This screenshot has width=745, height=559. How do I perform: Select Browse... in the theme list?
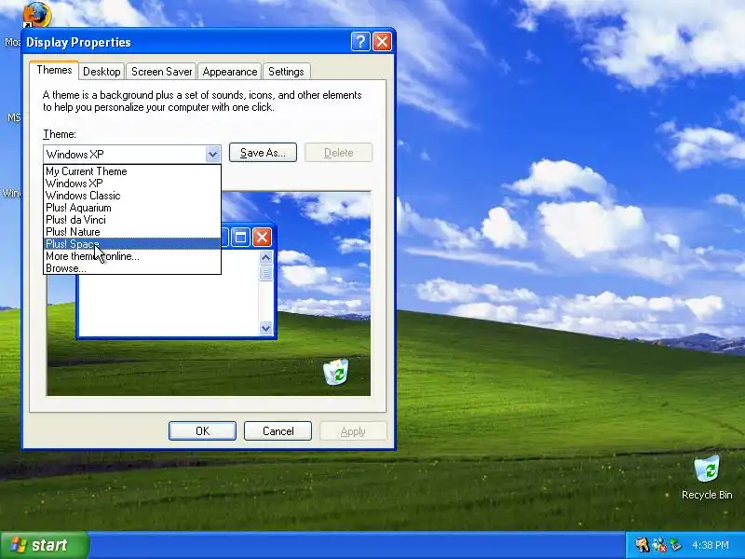tap(132, 268)
